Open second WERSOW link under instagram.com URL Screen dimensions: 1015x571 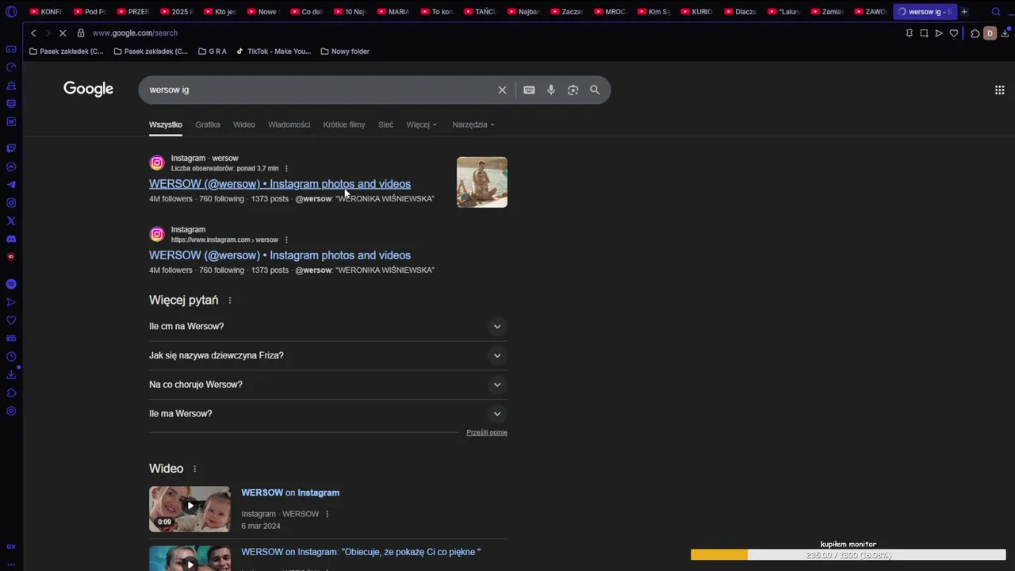tap(280, 255)
